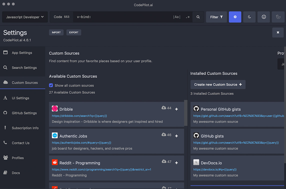Click the EXPORT button

point(74,32)
